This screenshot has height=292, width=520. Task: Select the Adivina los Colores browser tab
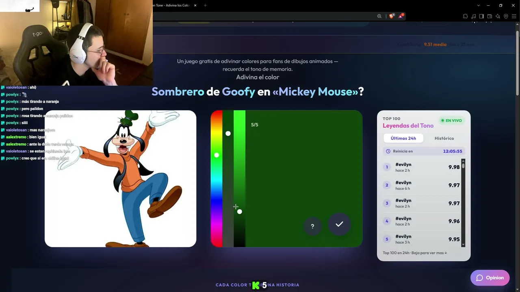pyautogui.click(x=175, y=5)
